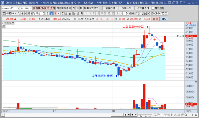The width and height of the screenshot is (199, 118).
Task: Click the account password input field
Action: tap(26, 8)
